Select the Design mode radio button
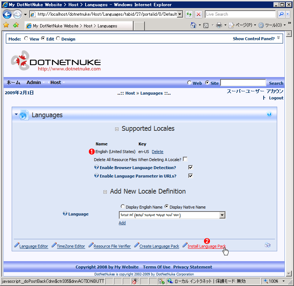The height and width of the screenshot is (286, 294). pos(58,38)
